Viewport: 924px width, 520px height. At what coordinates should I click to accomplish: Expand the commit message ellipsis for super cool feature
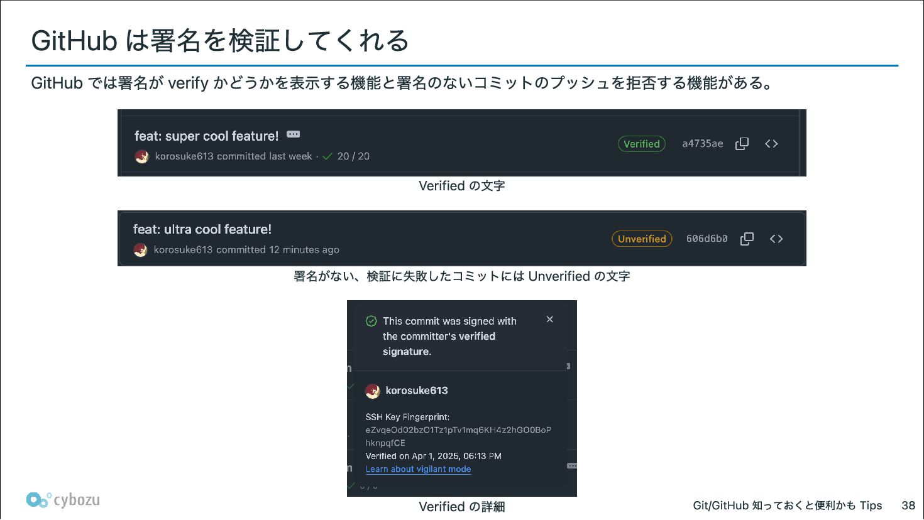click(294, 134)
